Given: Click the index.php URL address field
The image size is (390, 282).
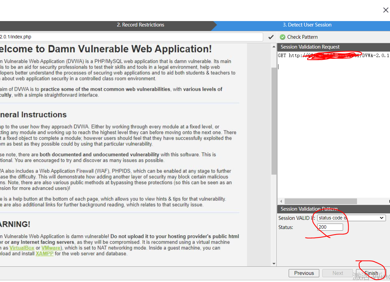Looking at the screenshot, I should (131, 37).
